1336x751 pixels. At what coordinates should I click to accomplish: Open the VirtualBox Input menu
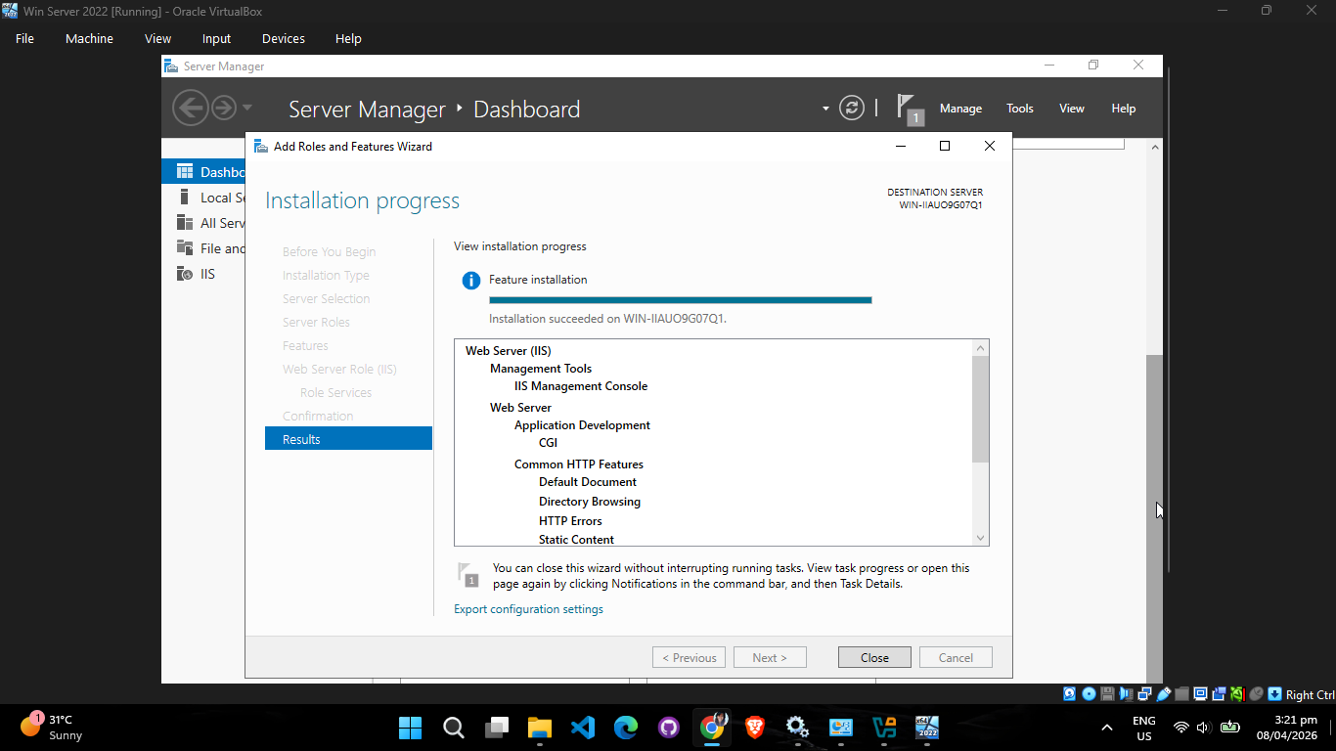tap(216, 38)
